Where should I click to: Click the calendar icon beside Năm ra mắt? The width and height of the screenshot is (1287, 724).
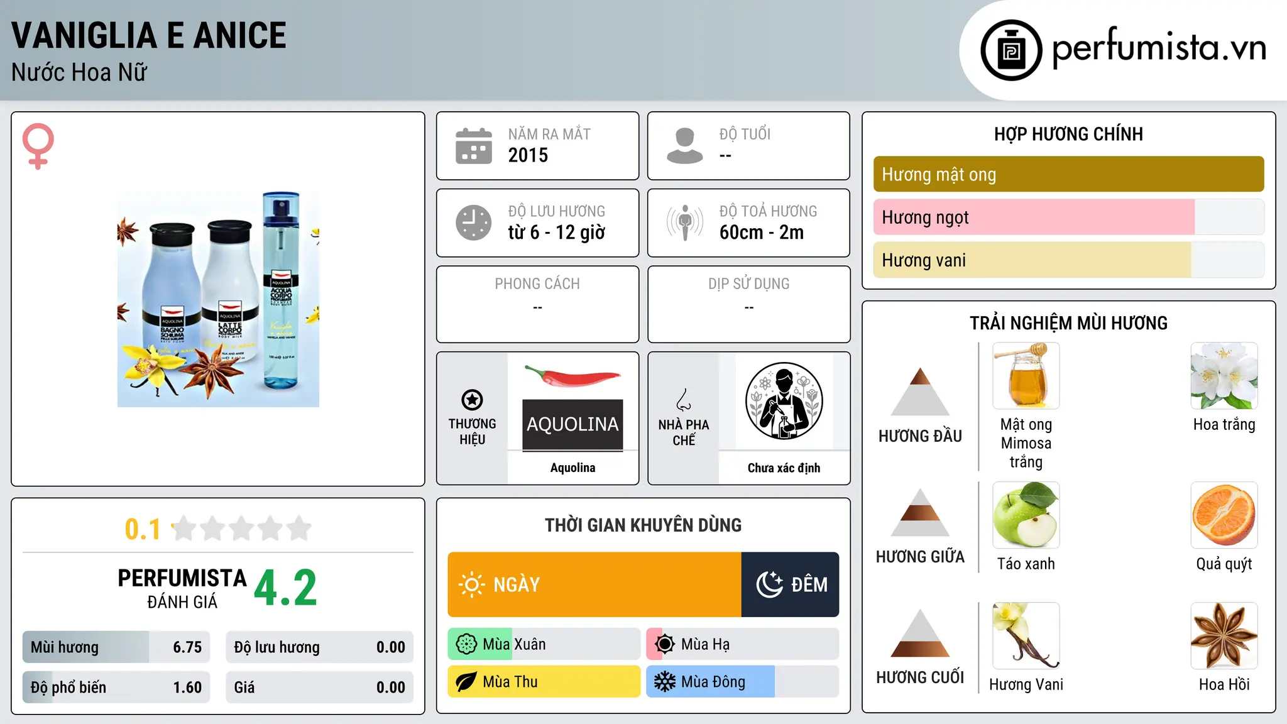(474, 146)
